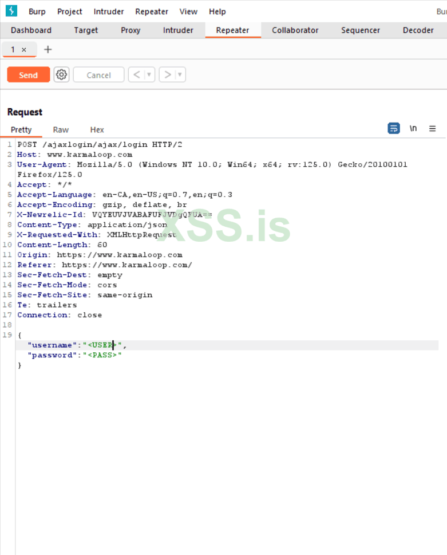Open the request editor hamburger menu

(x=432, y=128)
